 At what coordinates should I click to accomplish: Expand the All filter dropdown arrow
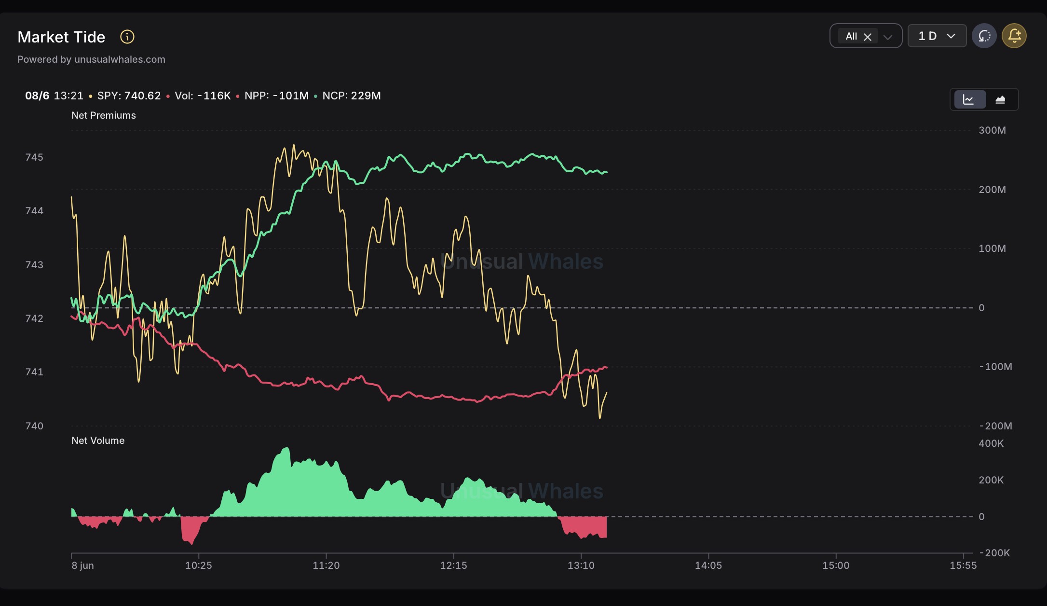point(888,37)
